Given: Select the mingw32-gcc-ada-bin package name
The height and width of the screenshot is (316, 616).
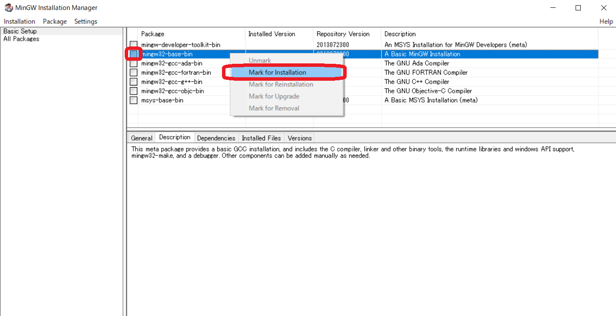Looking at the screenshot, I should (172, 63).
